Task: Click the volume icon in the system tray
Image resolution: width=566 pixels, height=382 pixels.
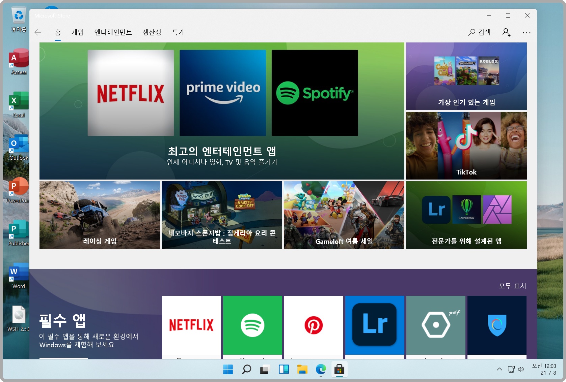Action: coord(521,369)
